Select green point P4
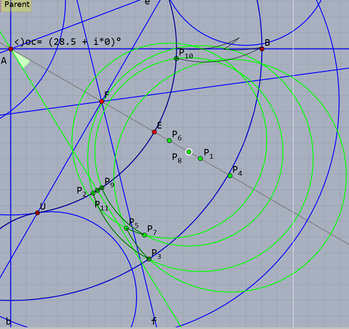This screenshot has width=349, height=329. tap(230, 176)
